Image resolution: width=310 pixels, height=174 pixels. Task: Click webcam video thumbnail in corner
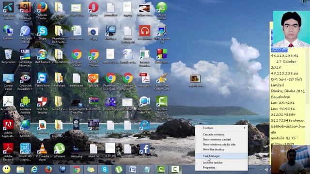[x=291, y=159]
